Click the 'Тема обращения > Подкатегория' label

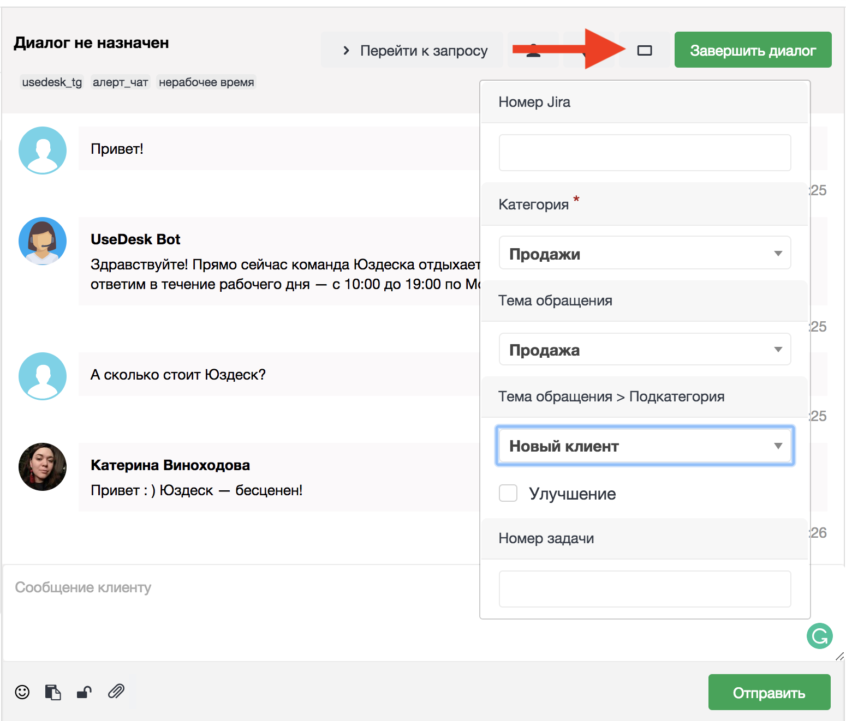(x=611, y=396)
